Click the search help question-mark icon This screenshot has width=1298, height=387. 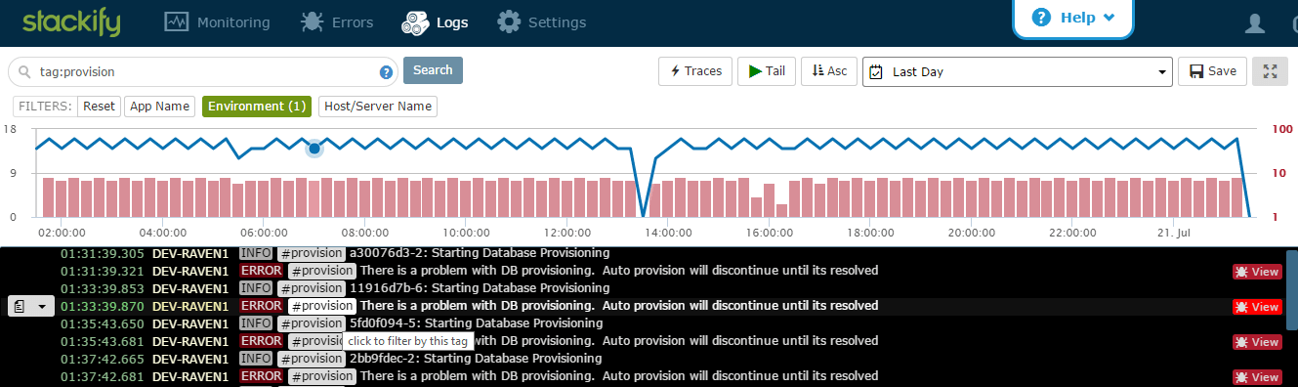click(386, 72)
